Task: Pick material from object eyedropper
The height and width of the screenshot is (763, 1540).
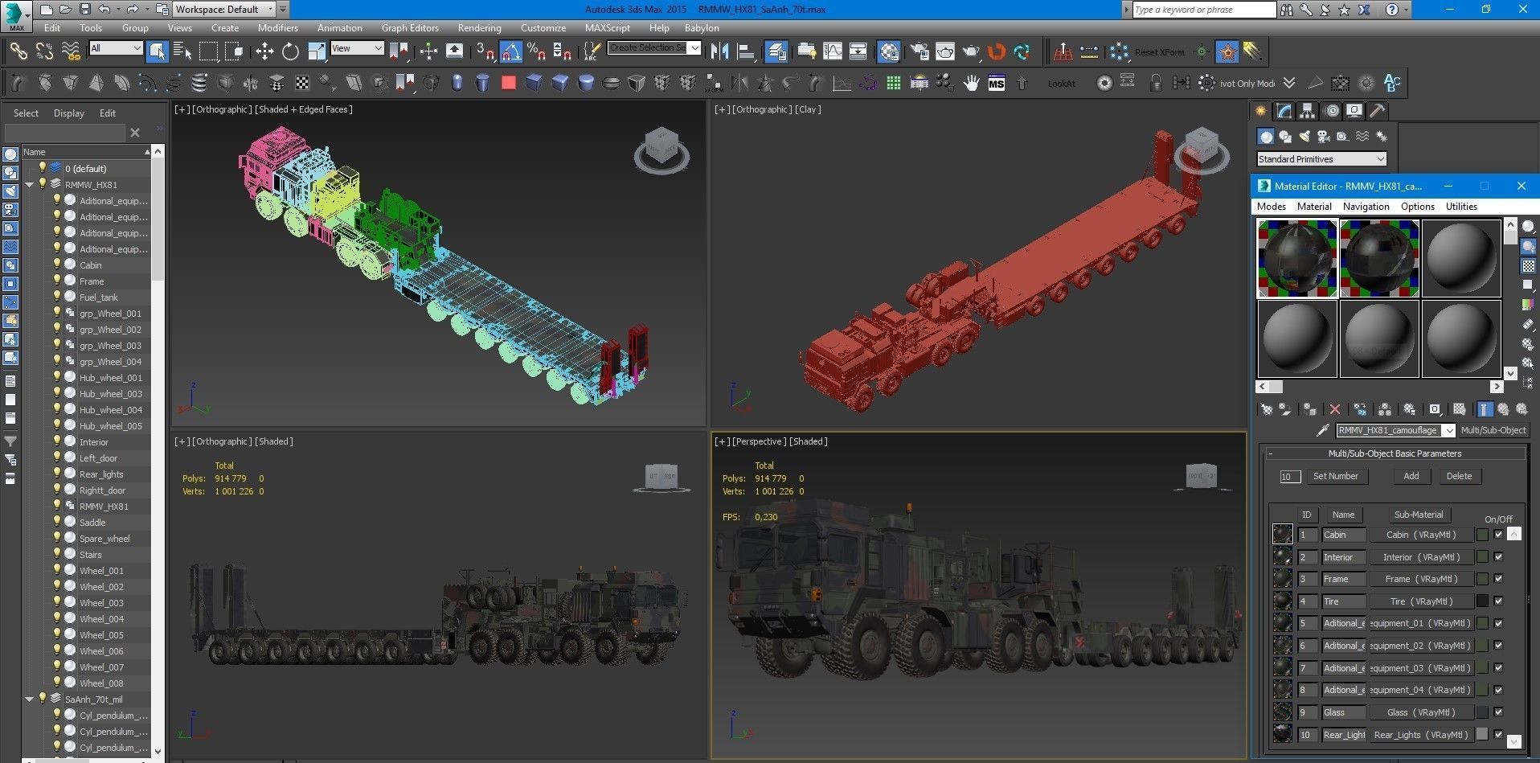Action: pos(1323,431)
